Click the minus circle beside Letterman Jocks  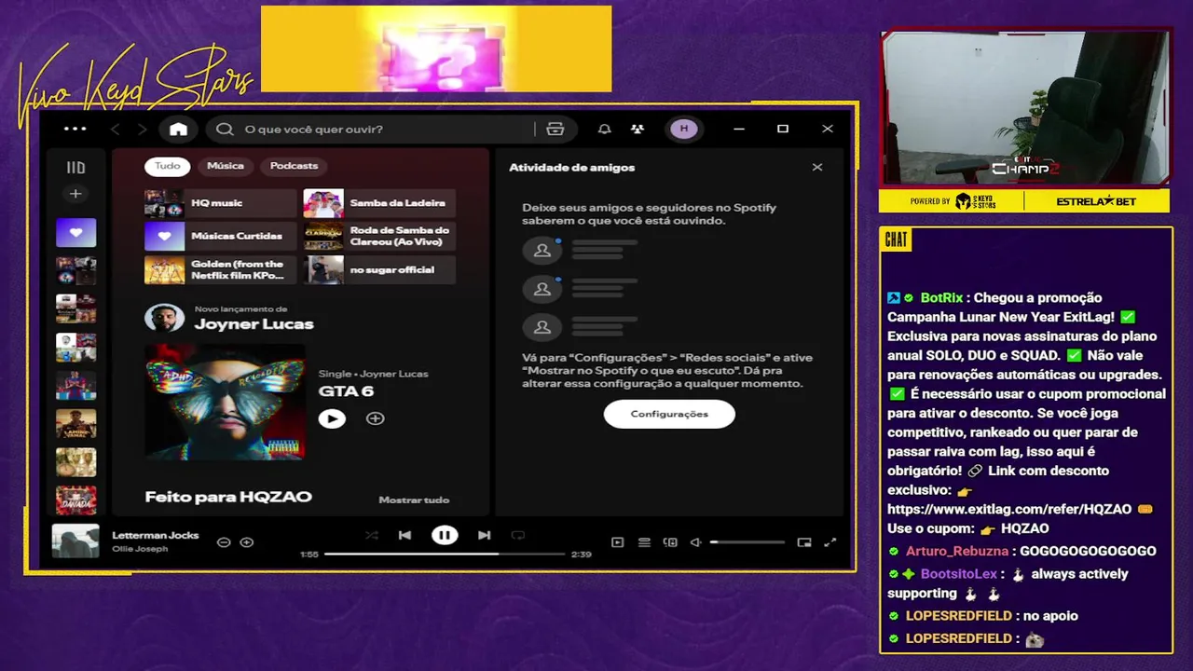[x=224, y=541]
